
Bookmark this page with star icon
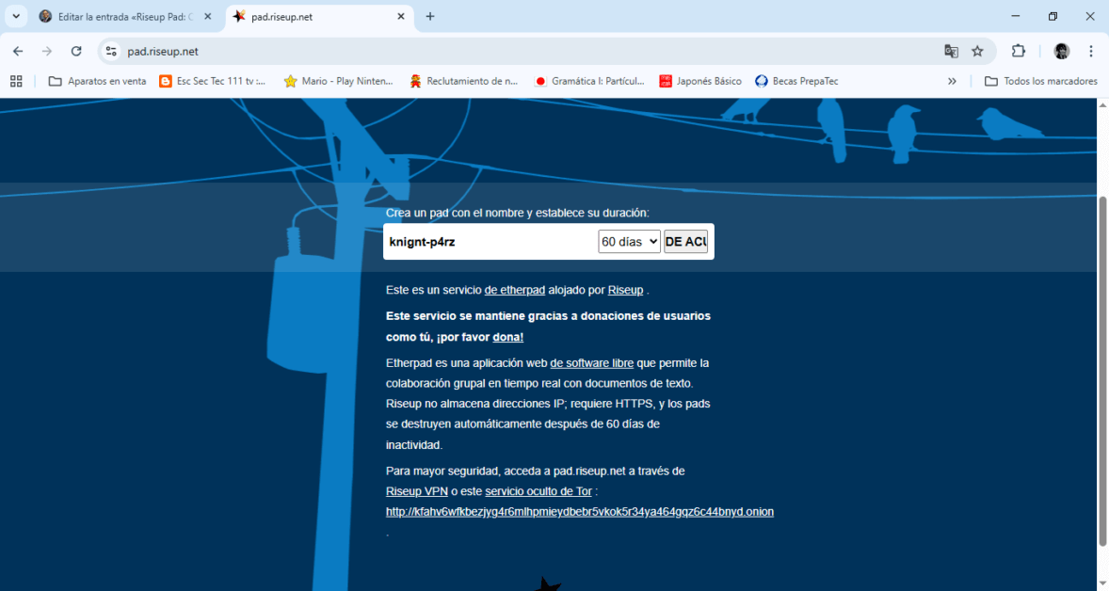click(x=977, y=51)
